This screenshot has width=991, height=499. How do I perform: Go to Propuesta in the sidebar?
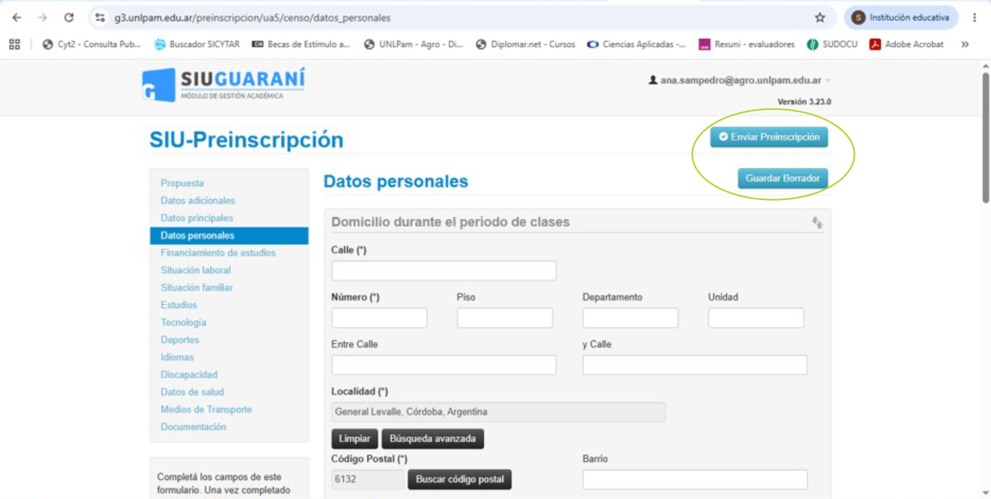tap(182, 183)
